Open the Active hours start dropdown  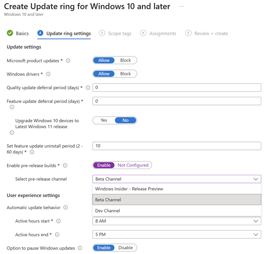pos(256,221)
